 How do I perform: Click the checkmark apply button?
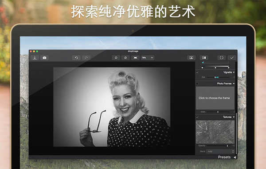(x=232, y=58)
